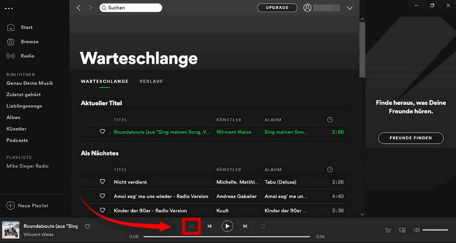Screen dimensions: 456x243
Task: Expand the account dropdown arrow
Action: pos(350,8)
